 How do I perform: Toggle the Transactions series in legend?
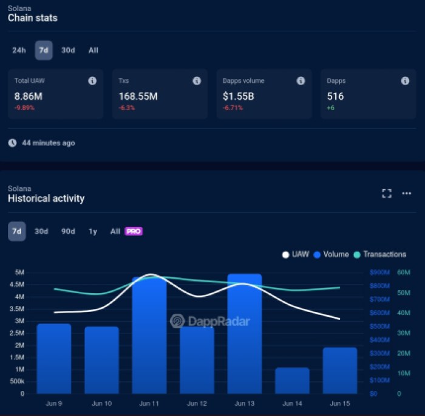(x=380, y=254)
